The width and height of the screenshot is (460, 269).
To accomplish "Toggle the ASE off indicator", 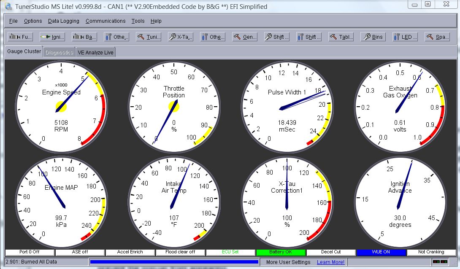I will tap(80, 252).
